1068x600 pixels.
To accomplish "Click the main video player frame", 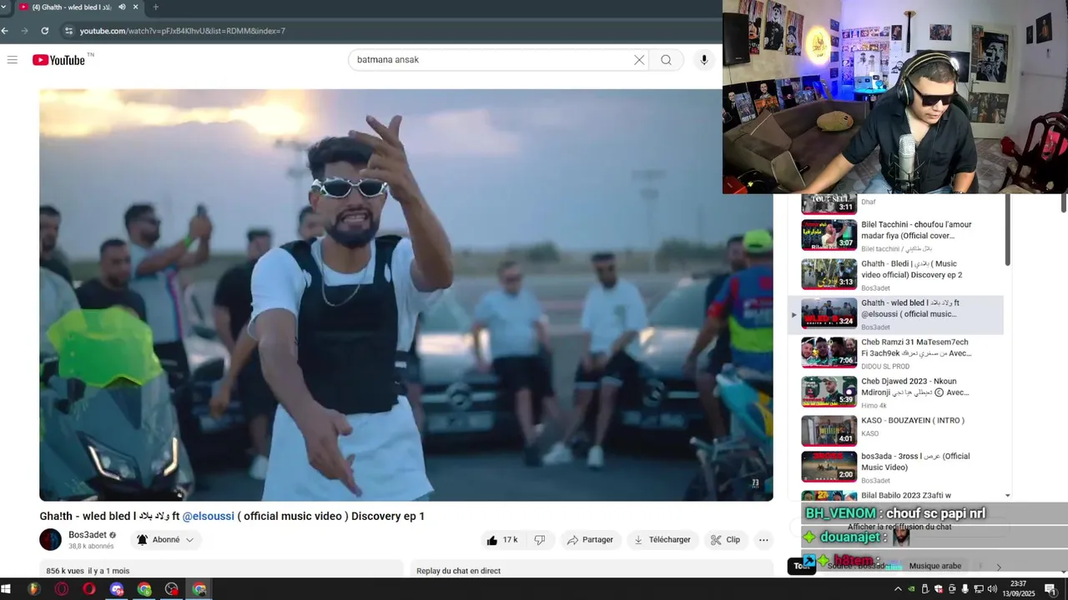I will 406,295.
